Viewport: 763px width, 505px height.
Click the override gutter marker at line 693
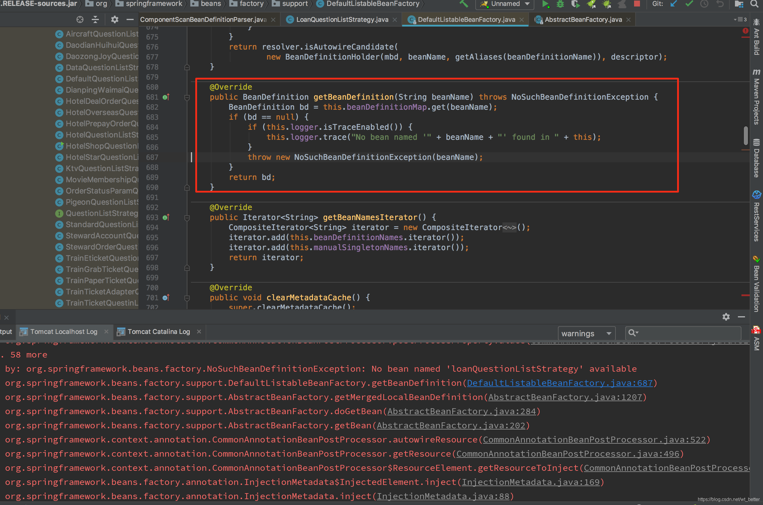166,218
